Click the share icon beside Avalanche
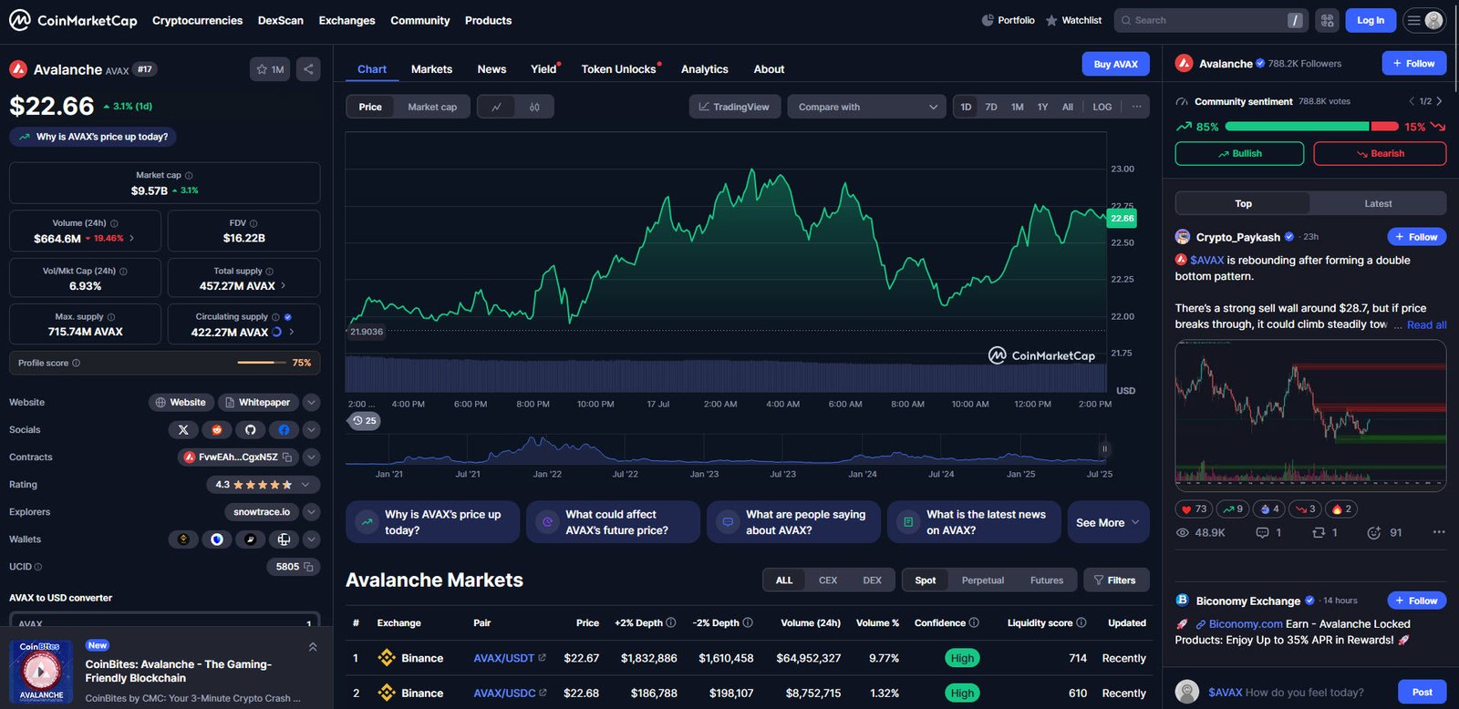 coord(308,69)
